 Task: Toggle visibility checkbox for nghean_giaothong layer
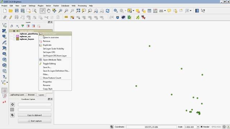(x=14, y=34)
